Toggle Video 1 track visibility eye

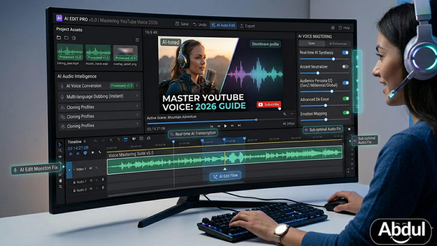click(x=90, y=168)
